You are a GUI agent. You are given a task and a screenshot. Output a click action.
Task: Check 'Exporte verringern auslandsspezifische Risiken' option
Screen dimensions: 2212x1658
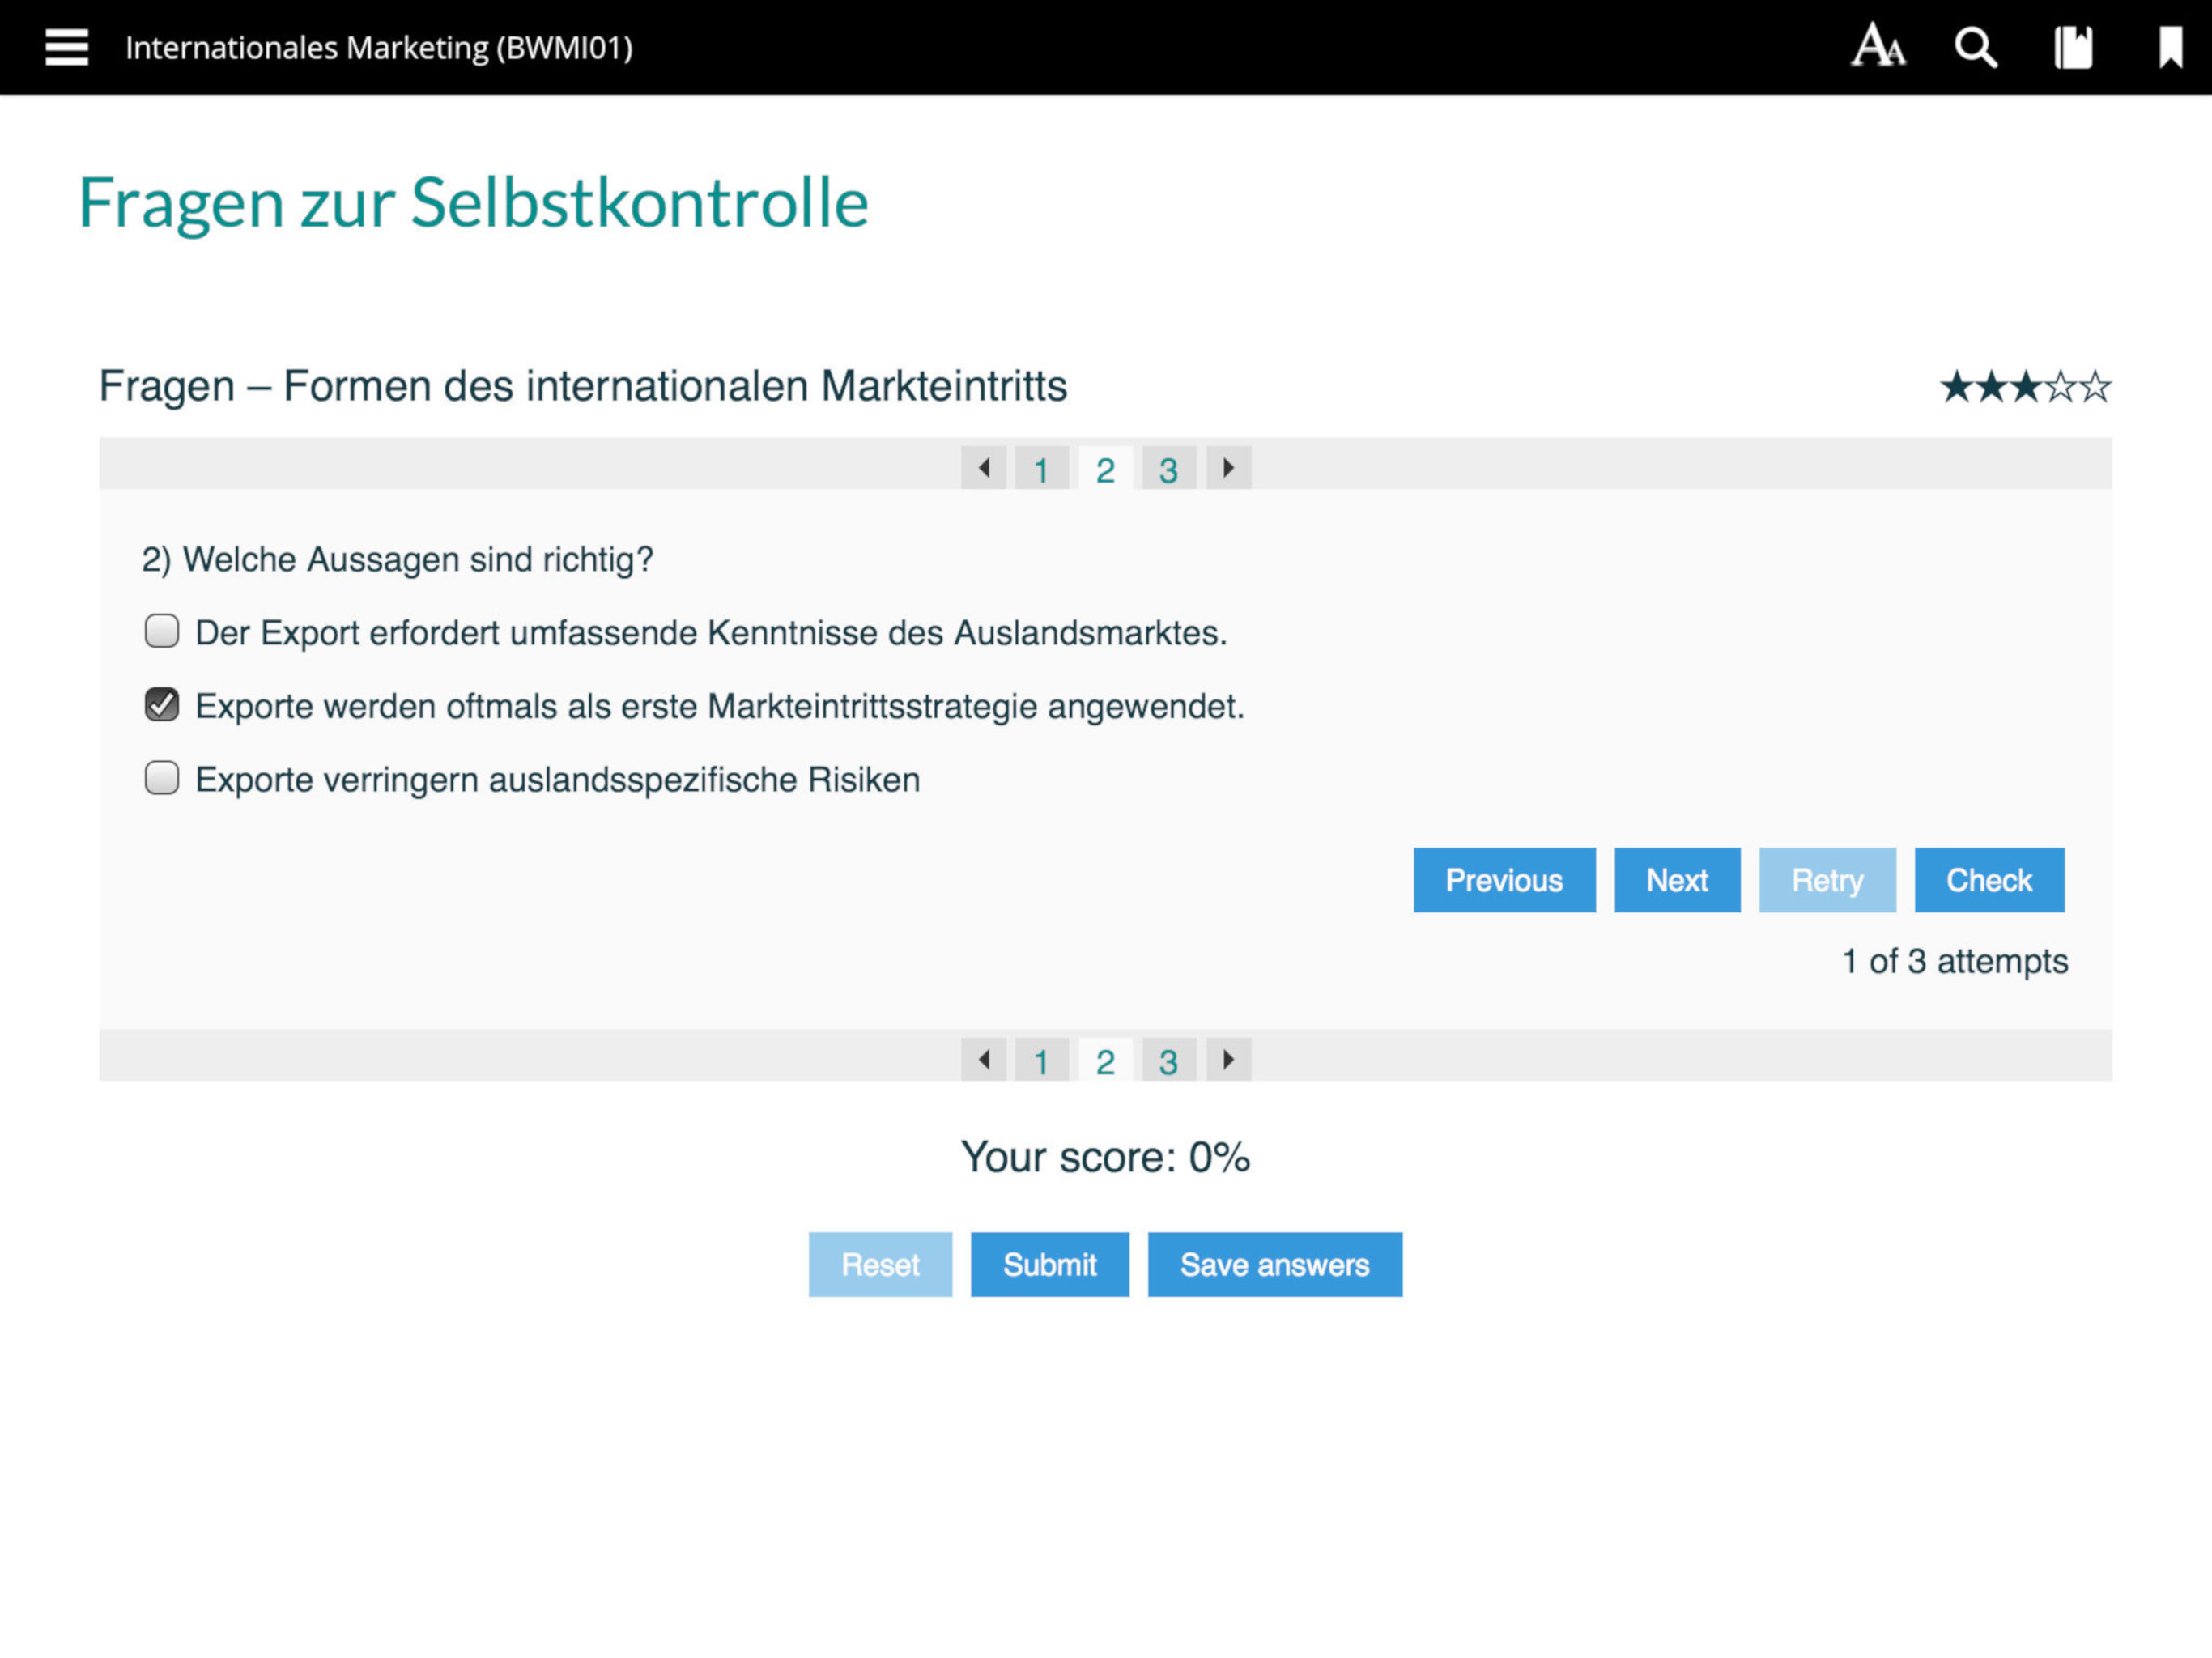[x=162, y=778]
